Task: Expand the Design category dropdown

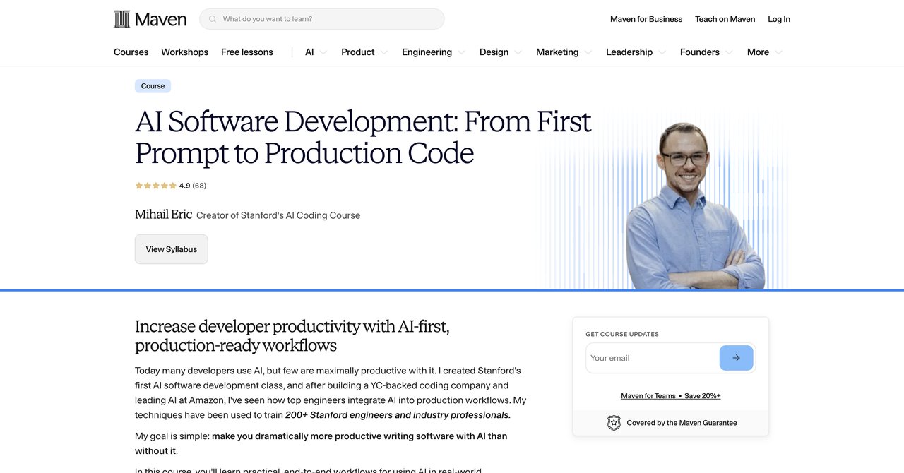Action: [x=501, y=52]
